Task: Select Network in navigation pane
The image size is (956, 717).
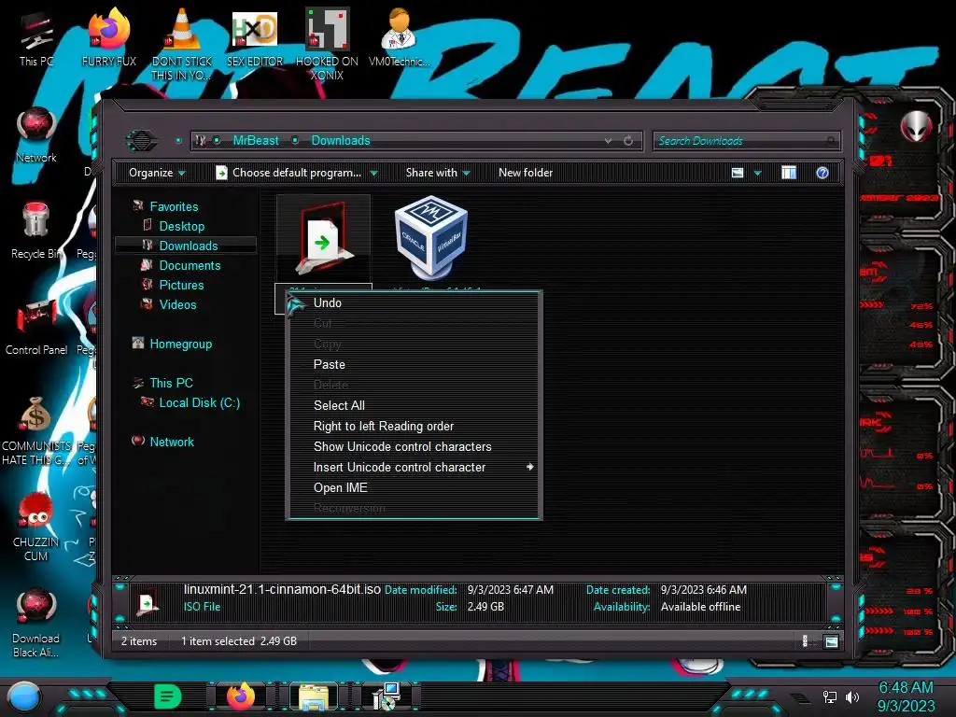Action: (172, 442)
